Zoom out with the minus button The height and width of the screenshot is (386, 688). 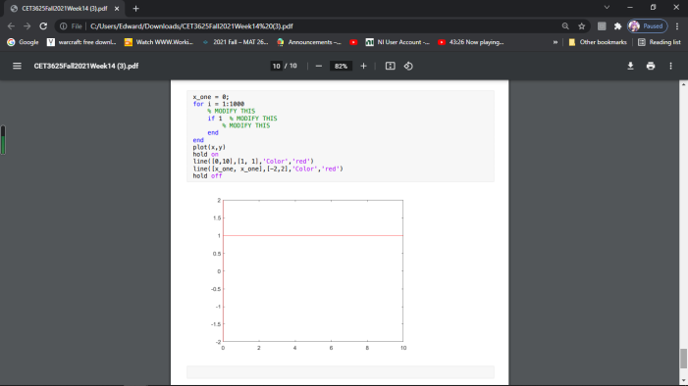coord(319,66)
